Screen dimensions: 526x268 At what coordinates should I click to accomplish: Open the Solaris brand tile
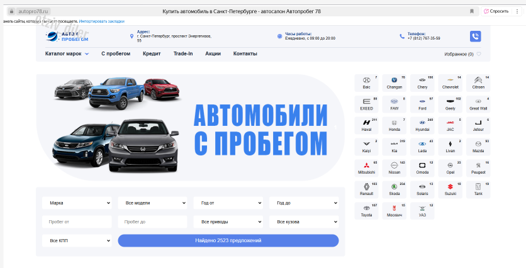(422, 189)
